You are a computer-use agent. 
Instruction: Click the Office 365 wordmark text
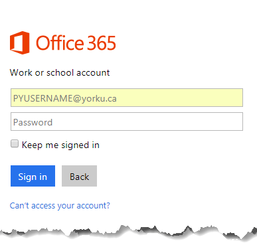click(x=76, y=42)
